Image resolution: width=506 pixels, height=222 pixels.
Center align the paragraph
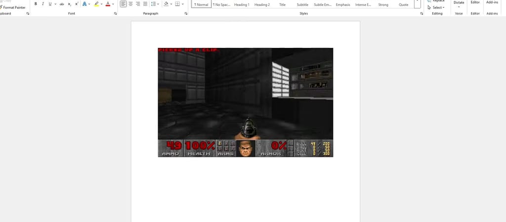[131, 4]
